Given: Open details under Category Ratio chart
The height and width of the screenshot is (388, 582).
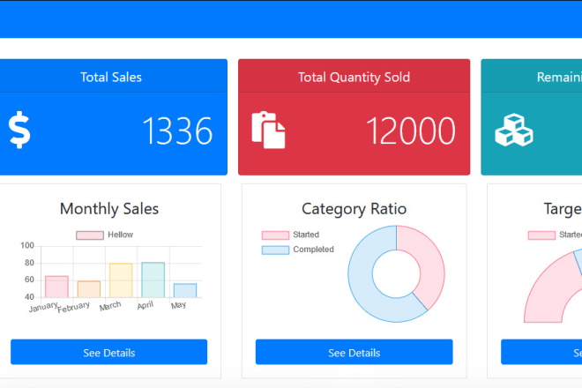Looking at the screenshot, I should [354, 352].
